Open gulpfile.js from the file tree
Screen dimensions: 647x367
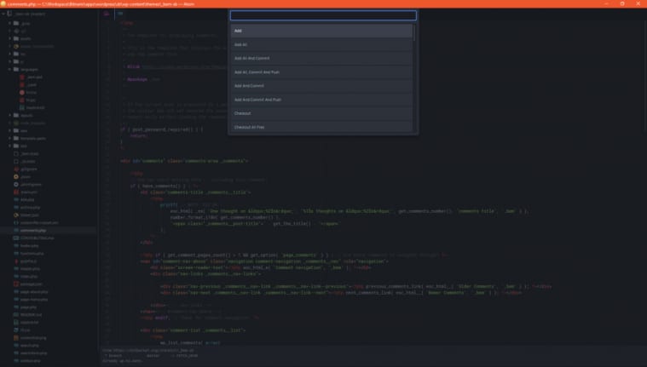(x=28, y=261)
